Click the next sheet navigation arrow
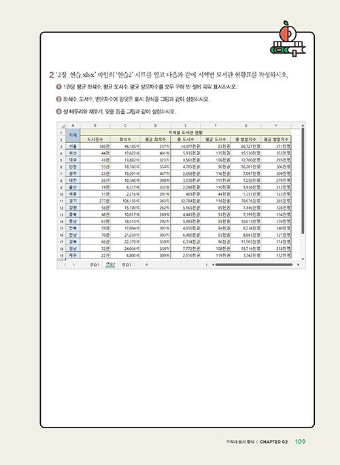Viewport: 340px width, 465px height. 73,265
